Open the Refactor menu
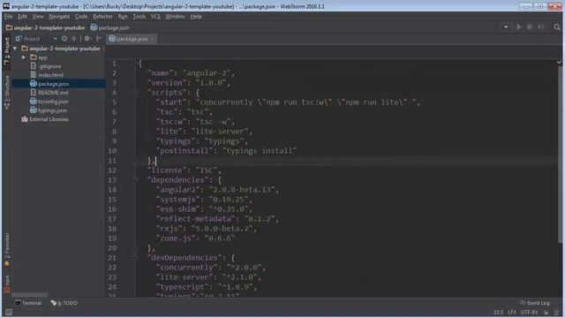 point(102,17)
